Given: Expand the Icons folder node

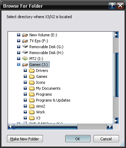Looking at the screenshot, I should [25, 82].
